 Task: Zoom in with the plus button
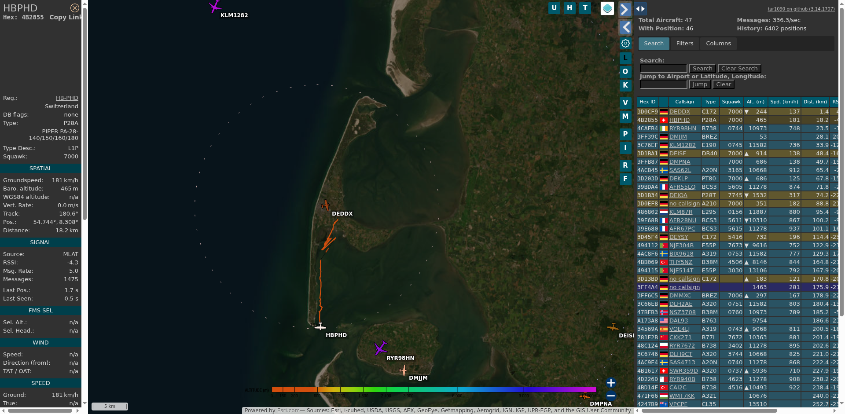[611, 383]
